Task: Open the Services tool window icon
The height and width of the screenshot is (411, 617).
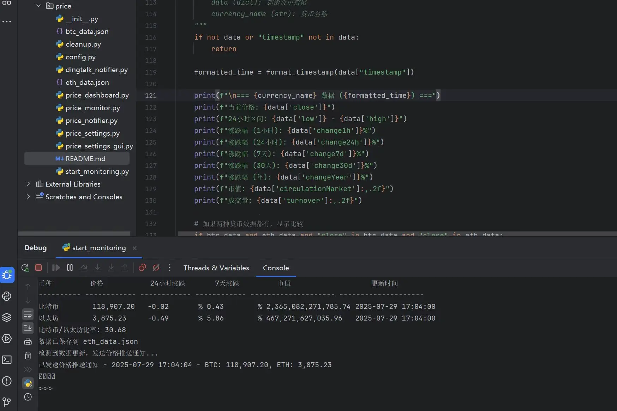Action: coord(7,339)
